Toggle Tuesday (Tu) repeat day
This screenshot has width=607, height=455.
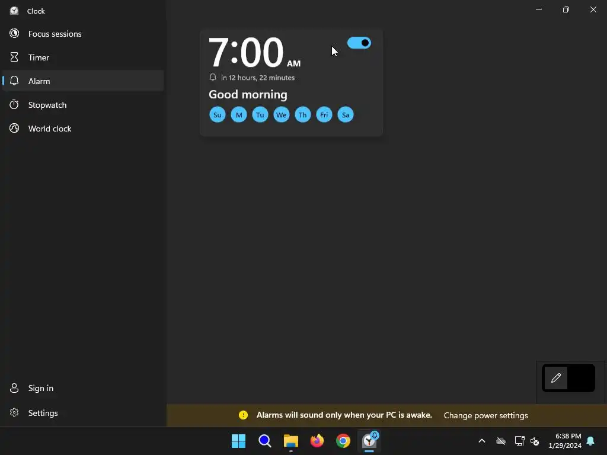(x=260, y=114)
